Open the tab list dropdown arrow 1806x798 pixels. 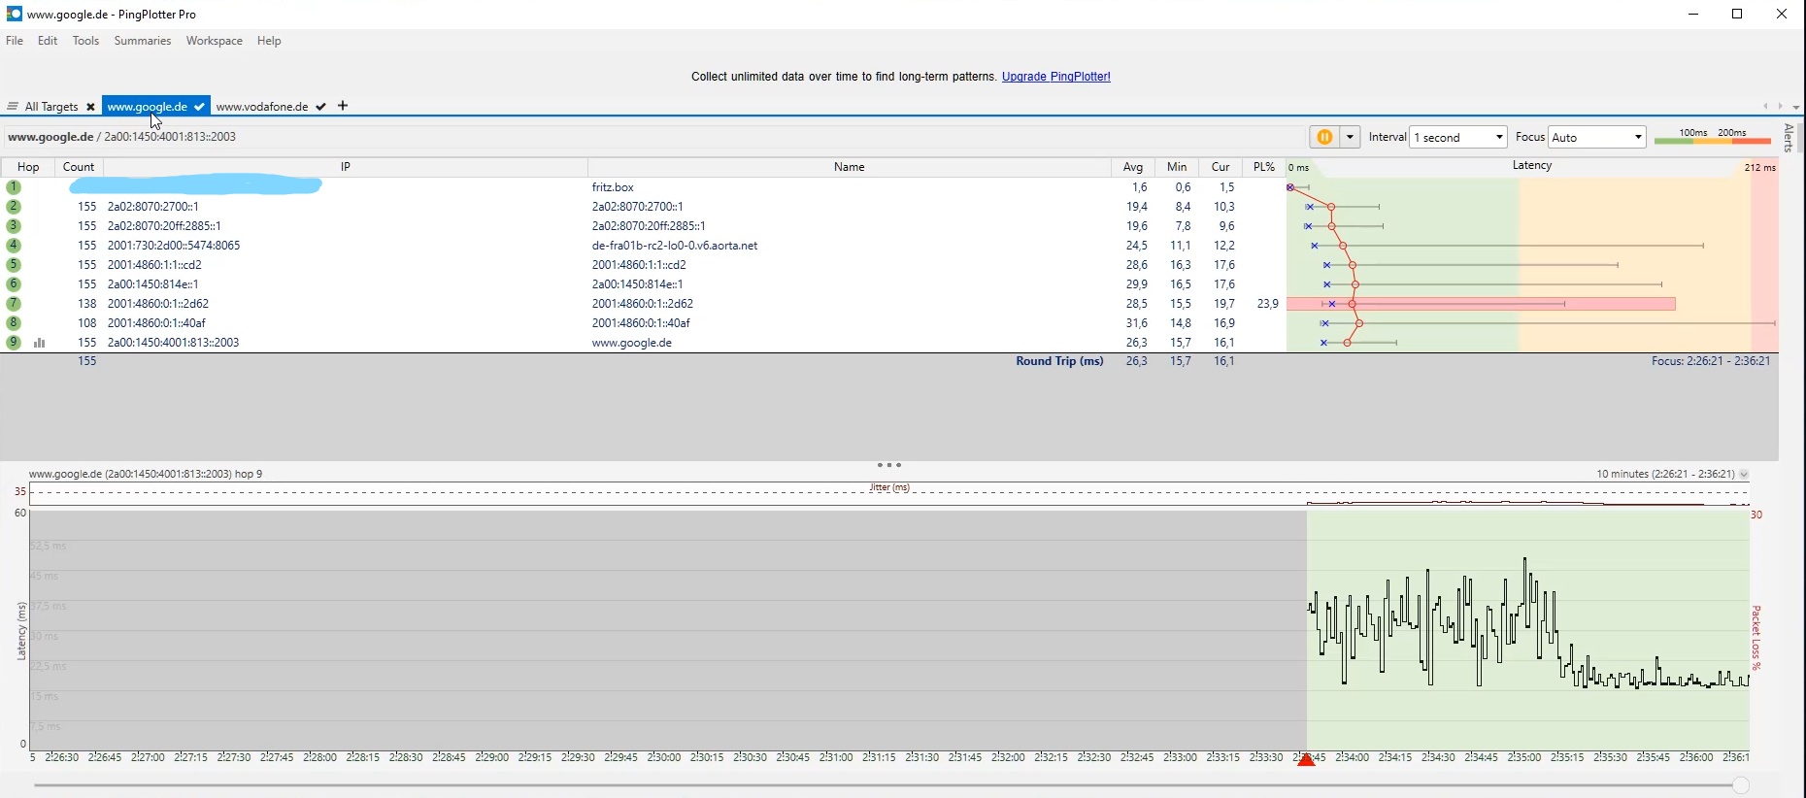coord(1796,107)
